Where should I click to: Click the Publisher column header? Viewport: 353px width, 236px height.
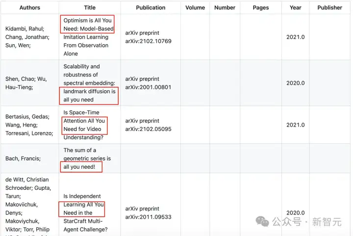coord(329,8)
